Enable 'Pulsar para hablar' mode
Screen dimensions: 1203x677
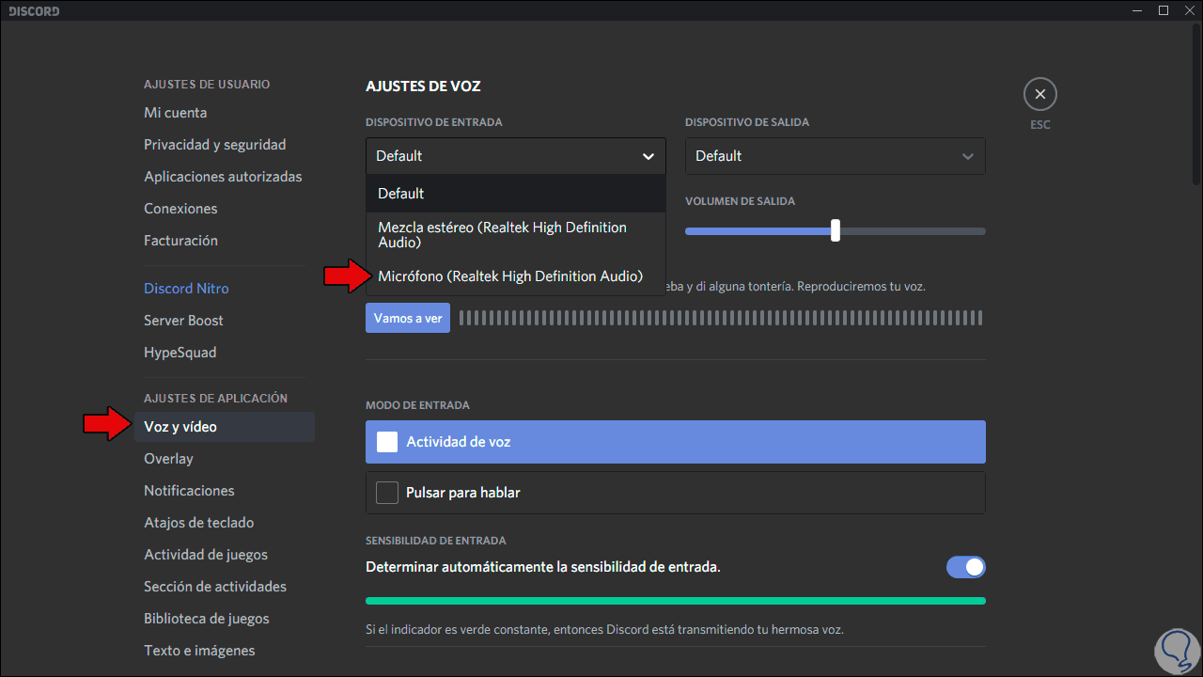pos(386,492)
